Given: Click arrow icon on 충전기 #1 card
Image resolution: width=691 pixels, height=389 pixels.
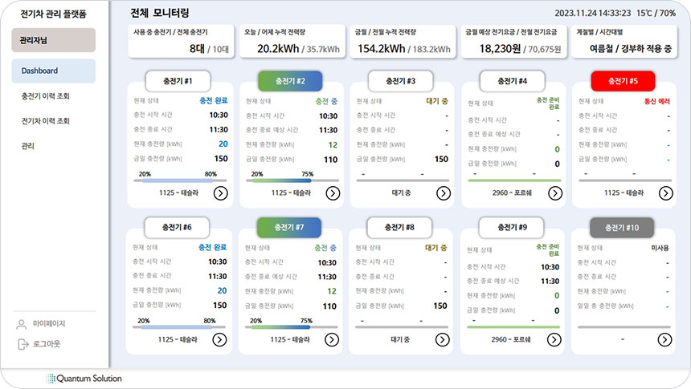Looking at the screenshot, I should [221, 192].
